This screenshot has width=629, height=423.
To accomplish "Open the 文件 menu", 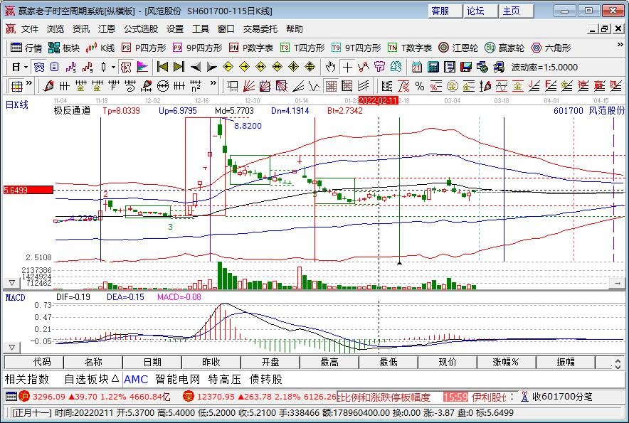I will pyautogui.click(x=30, y=29).
